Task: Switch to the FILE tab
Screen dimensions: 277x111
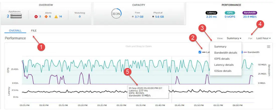Action: (34, 31)
